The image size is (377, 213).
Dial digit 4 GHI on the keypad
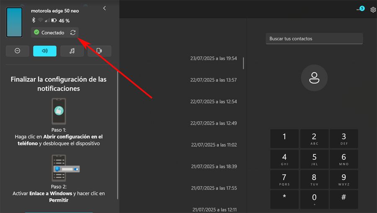(x=284, y=159)
